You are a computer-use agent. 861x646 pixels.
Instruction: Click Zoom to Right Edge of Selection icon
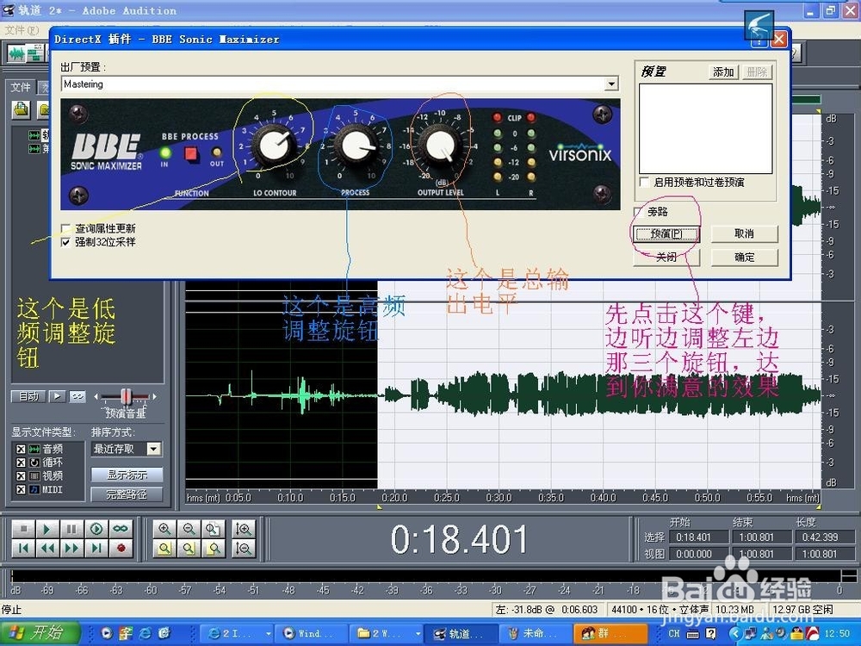pyautogui.click(x=213, y=548)
